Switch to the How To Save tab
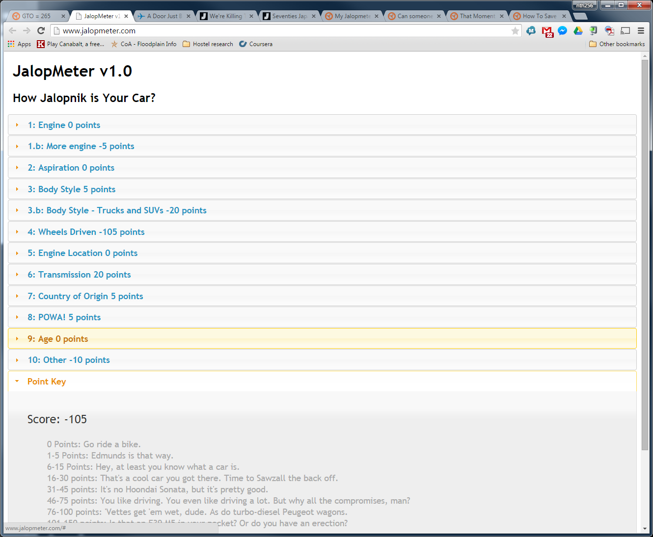 point(539,16)
